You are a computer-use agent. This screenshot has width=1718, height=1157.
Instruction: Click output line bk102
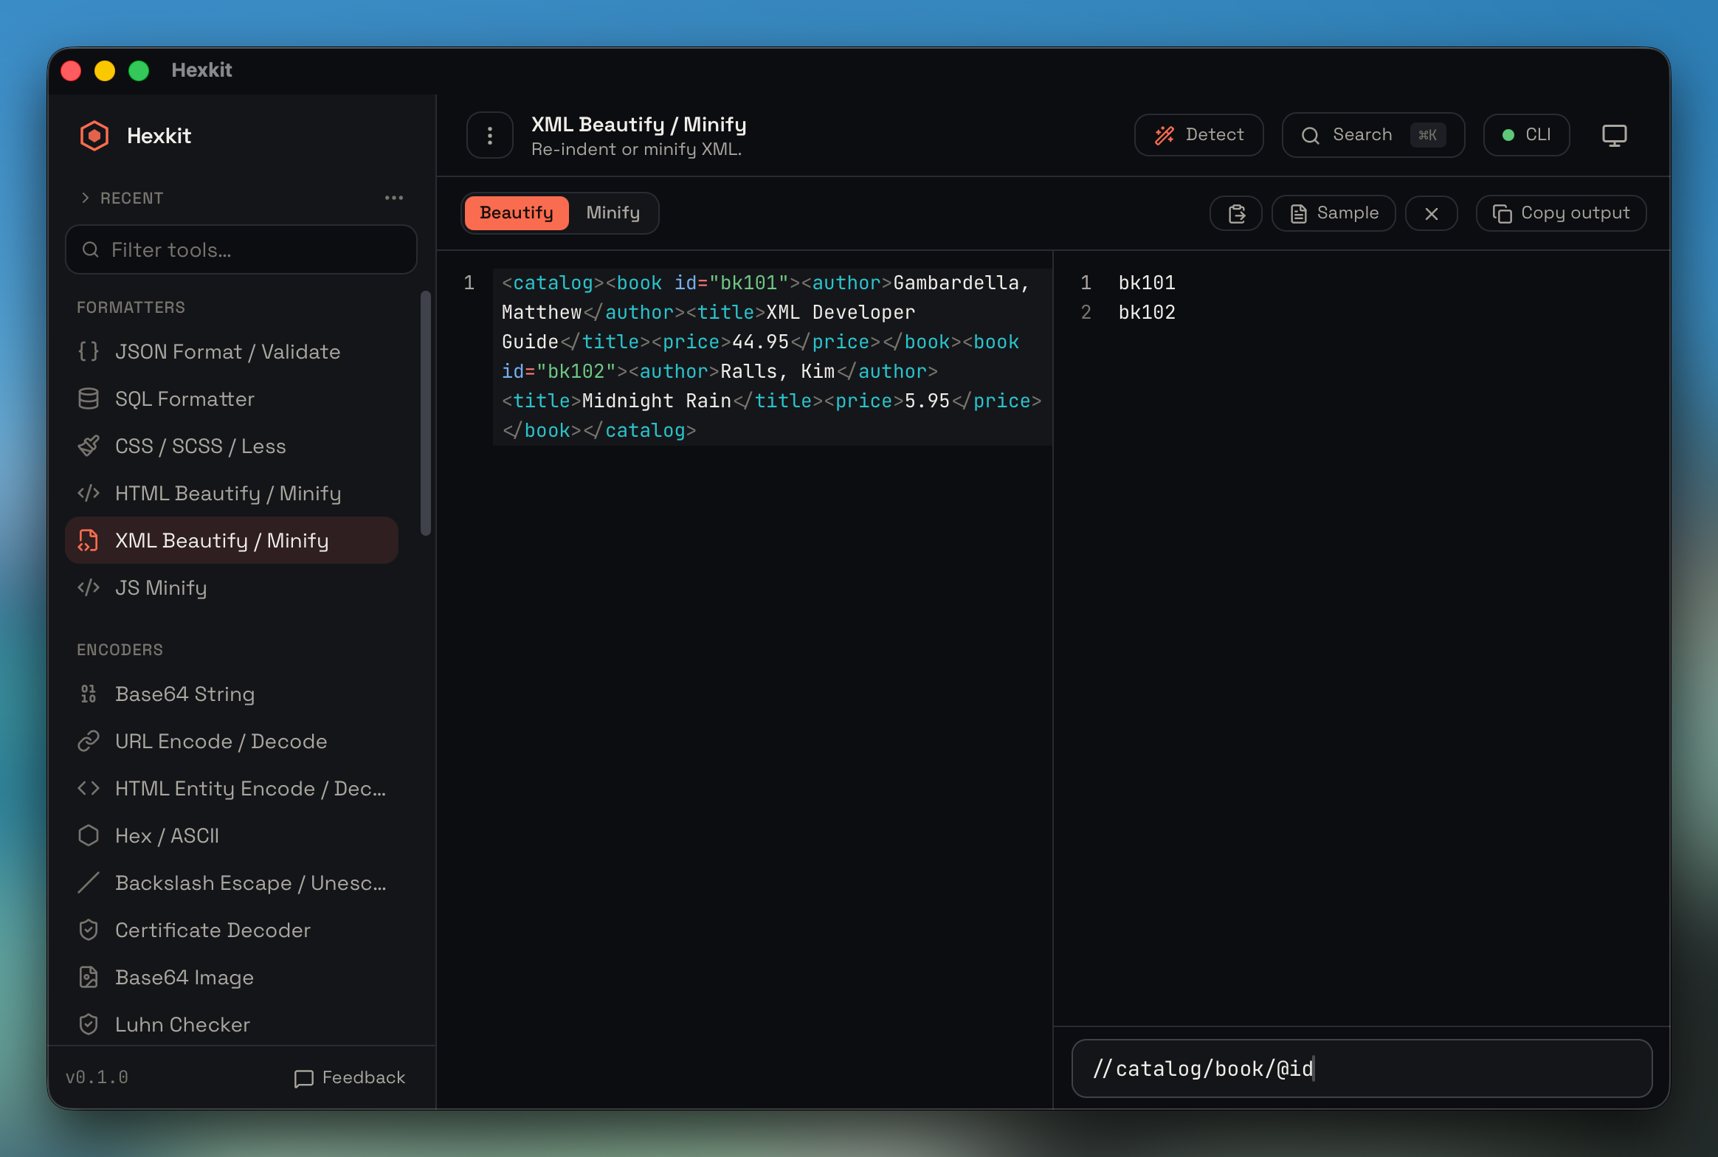coord(1147,313)
